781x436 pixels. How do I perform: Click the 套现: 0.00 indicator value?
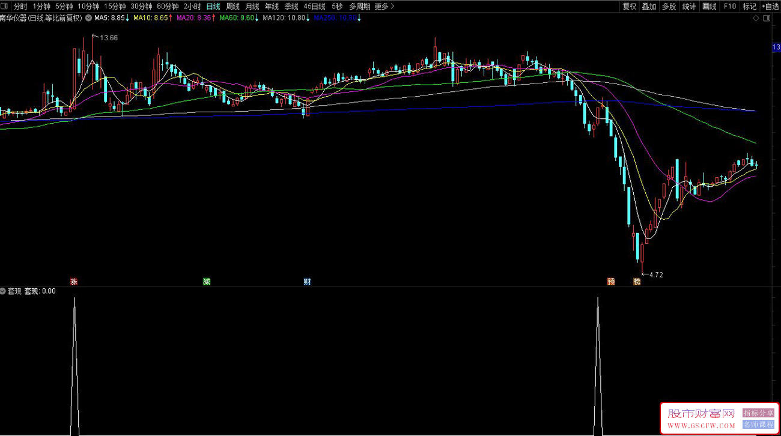[40, 291]
